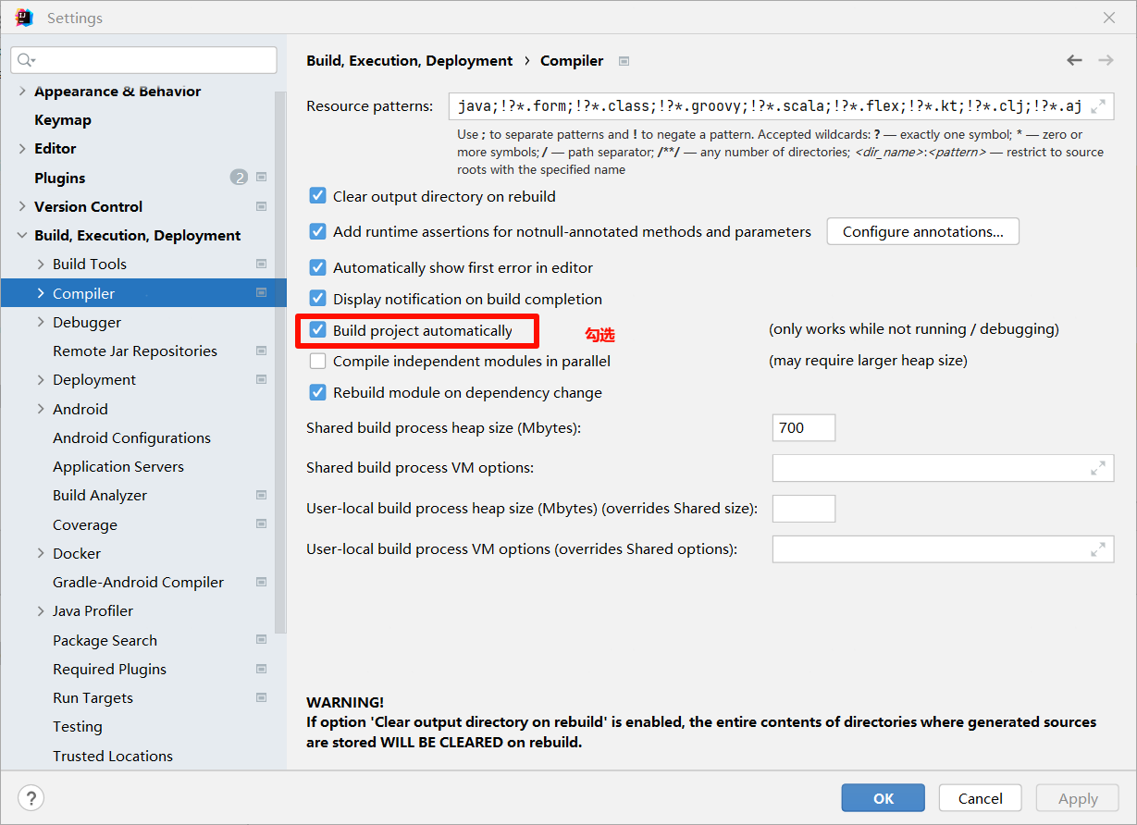Image resolution: width=1137 pixels, height=825 pixels.
Task: Expand the Java Profiler node arrow
Action: [41, 610]
